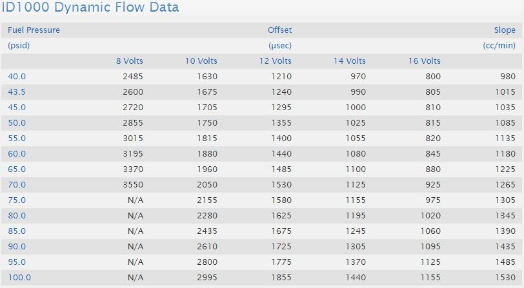The height and width of the screenshot is (288, 524).
Task: Select the 1530 slope value in the last row
Action: click(x=505, y=278)
